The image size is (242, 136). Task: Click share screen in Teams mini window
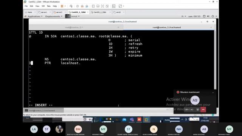(x=198, y=110)
